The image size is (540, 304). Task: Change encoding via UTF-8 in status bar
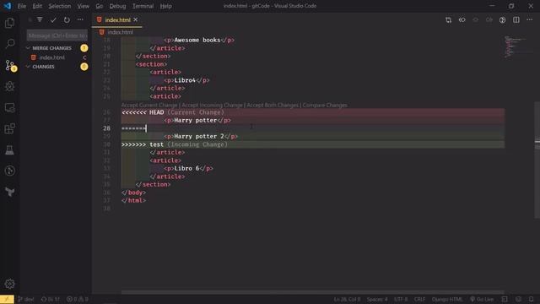[x=401, y=299]
